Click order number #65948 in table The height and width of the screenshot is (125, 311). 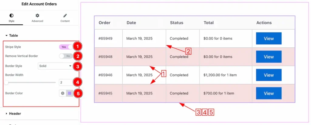click(105, 57)
